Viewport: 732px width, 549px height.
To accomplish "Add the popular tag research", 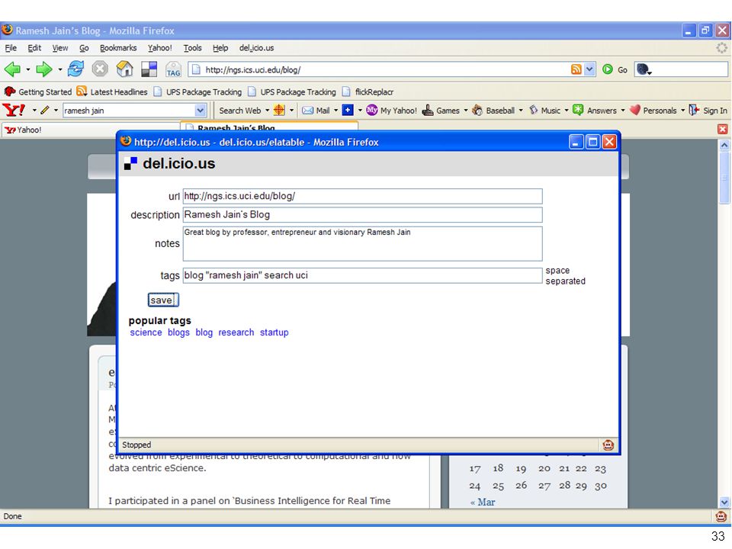I will 236,332.
